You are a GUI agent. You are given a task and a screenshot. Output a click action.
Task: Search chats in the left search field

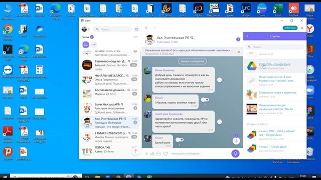tap(112, 29)
